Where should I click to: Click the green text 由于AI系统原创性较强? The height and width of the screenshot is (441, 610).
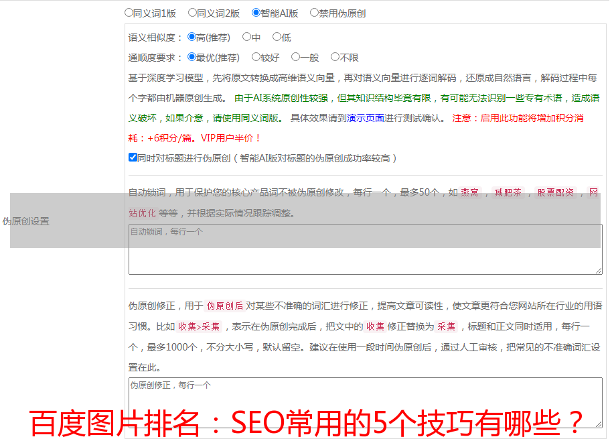tap(281, 98)
